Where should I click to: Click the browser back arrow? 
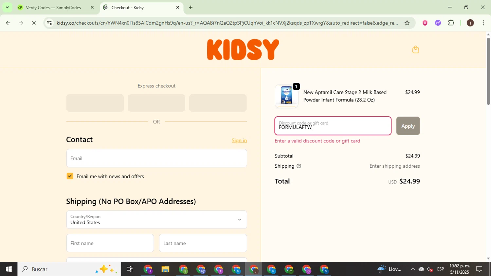tap(8, 23)
